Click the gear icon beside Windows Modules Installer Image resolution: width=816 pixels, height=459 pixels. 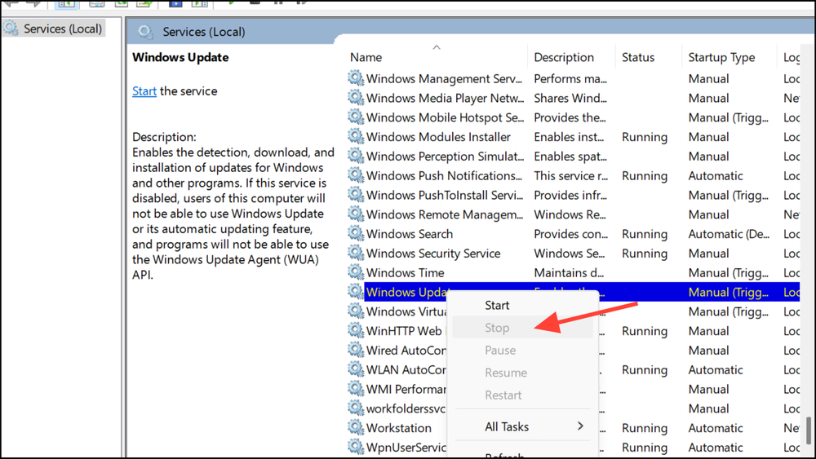click(356, 137)
